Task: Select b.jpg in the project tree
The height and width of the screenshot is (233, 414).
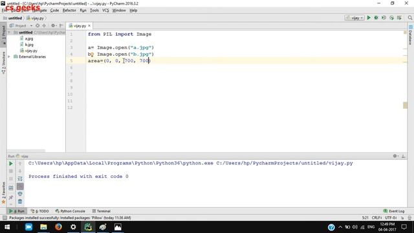Action: click(27, 45)
